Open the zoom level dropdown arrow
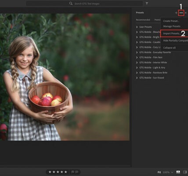188x176 pixels. [x=172, y=172]
